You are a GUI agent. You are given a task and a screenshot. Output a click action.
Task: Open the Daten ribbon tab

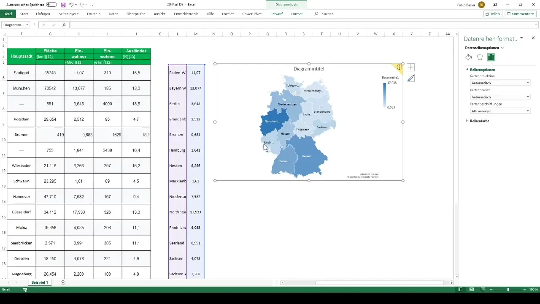click(x=113, y=14)
